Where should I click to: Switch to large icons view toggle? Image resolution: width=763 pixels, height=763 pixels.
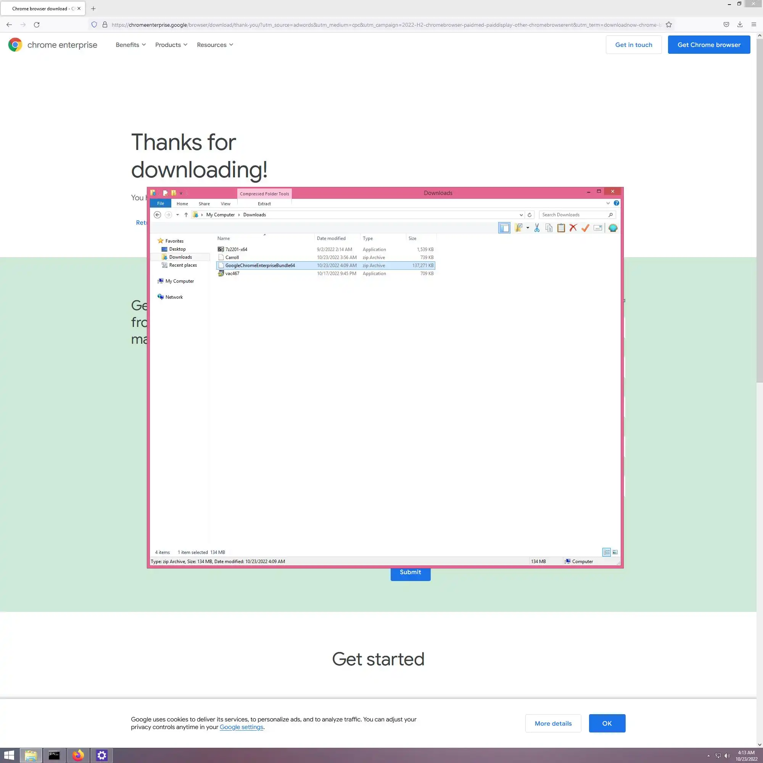[x=615, y=552]
